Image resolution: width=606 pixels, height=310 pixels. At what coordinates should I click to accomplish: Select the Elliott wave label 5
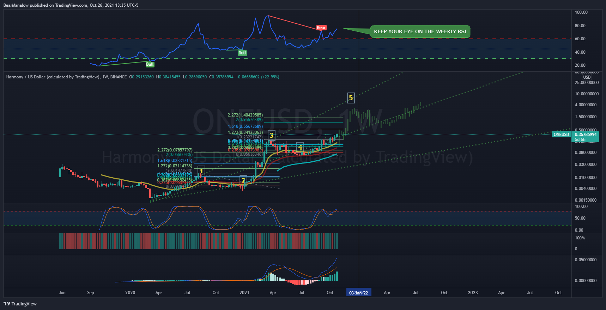pyautogui.click(x=351, y=98)
